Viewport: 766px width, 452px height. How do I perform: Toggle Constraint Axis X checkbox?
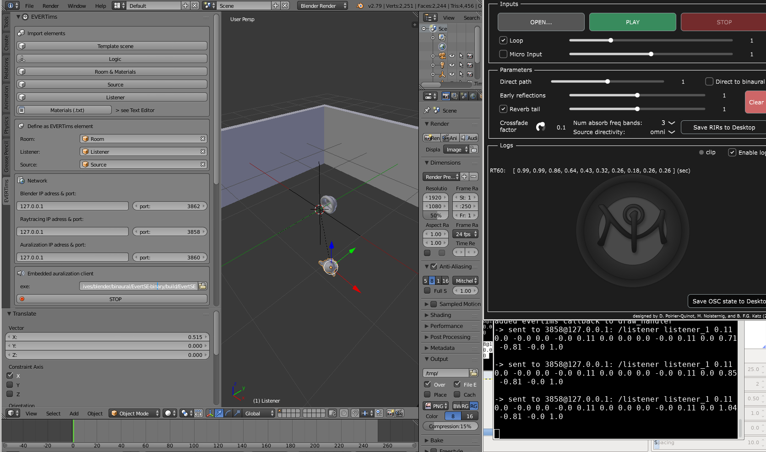pos(10,376)
